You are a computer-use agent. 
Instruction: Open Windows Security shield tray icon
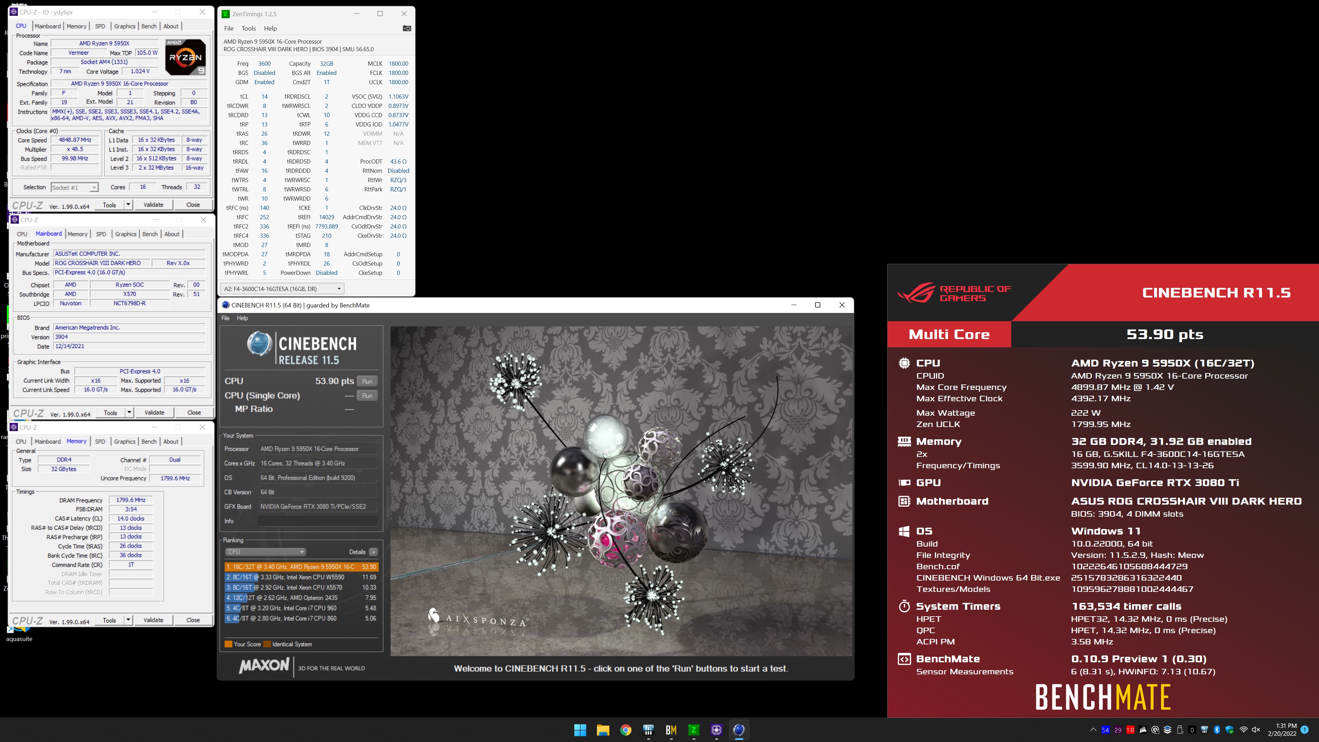[x=1229, y=730]
